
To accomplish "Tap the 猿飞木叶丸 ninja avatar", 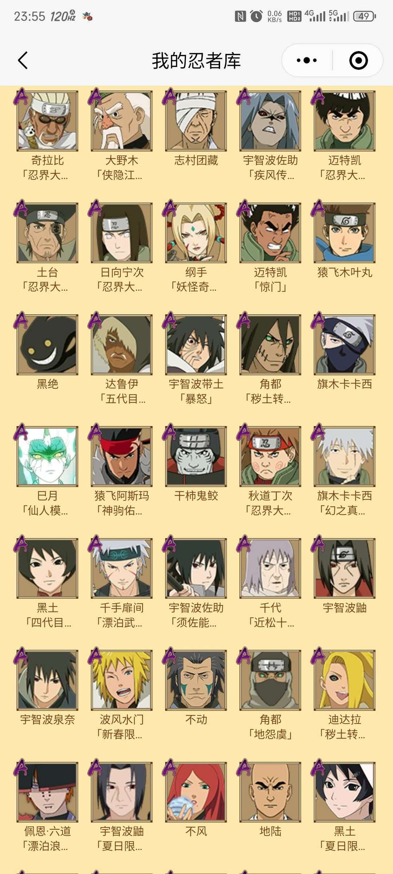I will (344, 233).
